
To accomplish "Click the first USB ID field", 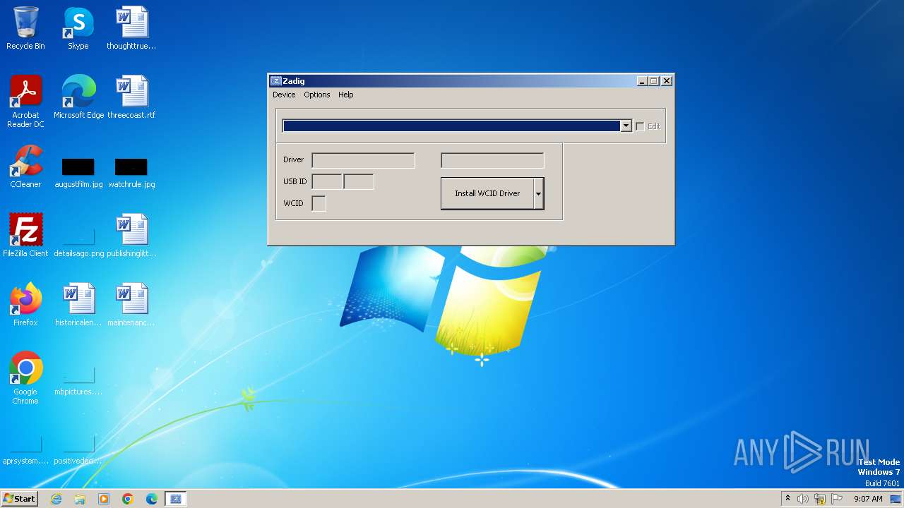I will 327,181.
